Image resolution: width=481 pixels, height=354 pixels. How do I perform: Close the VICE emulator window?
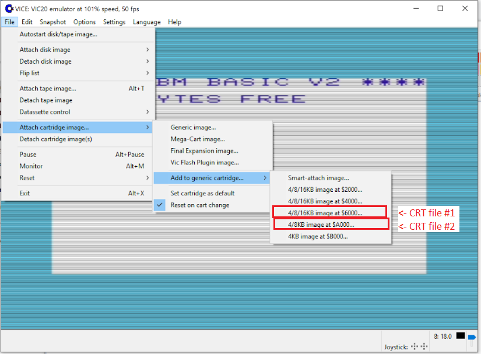465,8
